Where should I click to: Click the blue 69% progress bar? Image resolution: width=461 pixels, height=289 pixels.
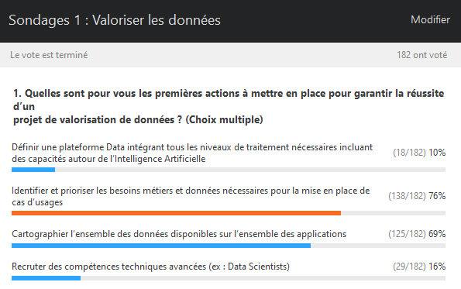[161, 246]
